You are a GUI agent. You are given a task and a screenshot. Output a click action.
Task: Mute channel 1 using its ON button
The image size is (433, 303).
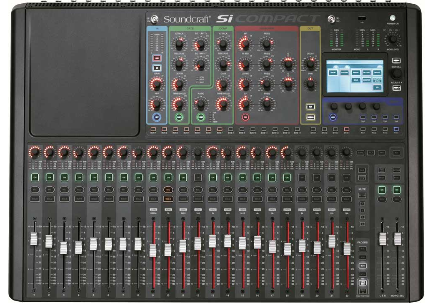(35, 177)
